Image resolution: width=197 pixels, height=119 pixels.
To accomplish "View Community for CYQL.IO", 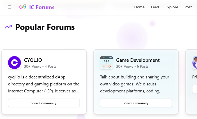I will (x=44, y=103).
